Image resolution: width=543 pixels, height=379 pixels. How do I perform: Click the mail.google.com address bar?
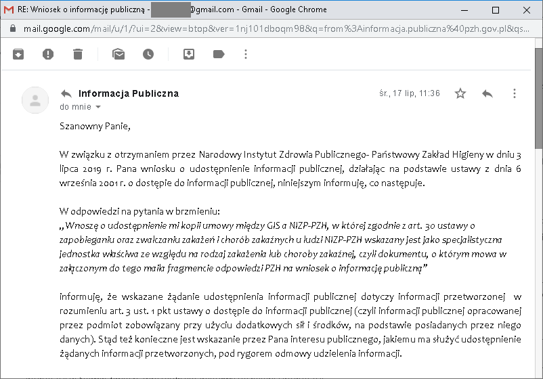tap(271, 28)
